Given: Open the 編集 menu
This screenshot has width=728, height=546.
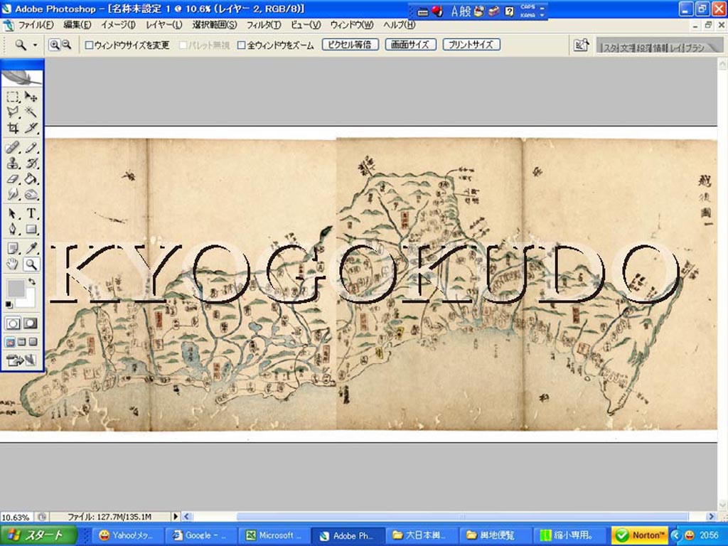Looking at the screenshot, I should click(77, 25).
